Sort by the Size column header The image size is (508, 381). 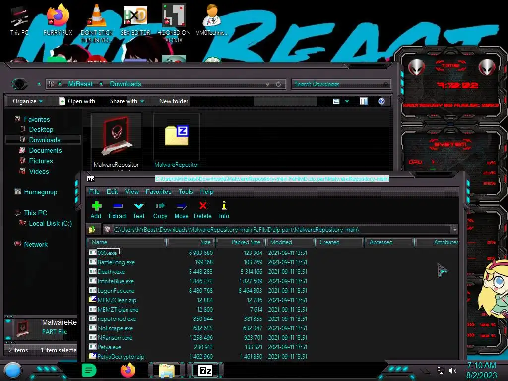click(x=190, y=242)
